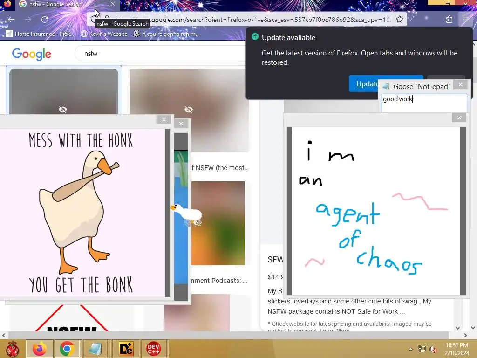The width and height of the screenshot is (477, 358).
Task: Open Firefox from taskbar
Action: [40, 349]
